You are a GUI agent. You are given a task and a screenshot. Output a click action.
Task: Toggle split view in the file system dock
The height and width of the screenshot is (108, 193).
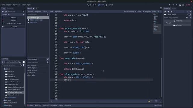pos(24,62)
